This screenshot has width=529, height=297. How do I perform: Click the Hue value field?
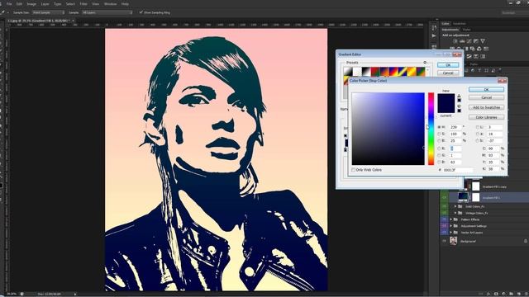[455, 127]
